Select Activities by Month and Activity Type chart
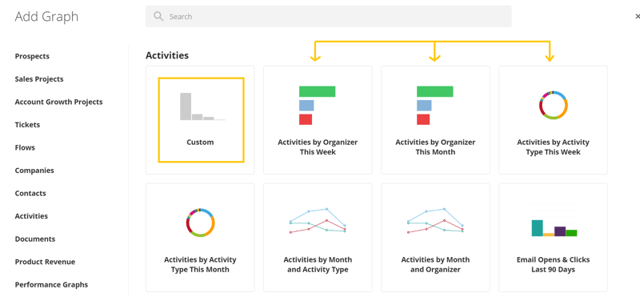 [318, 237]
